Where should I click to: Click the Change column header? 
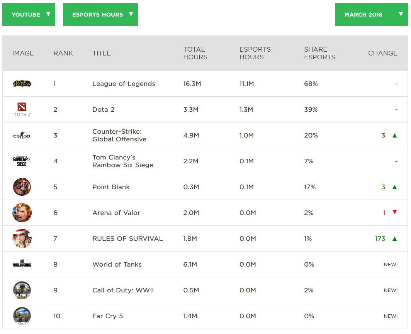coord(382,53)
